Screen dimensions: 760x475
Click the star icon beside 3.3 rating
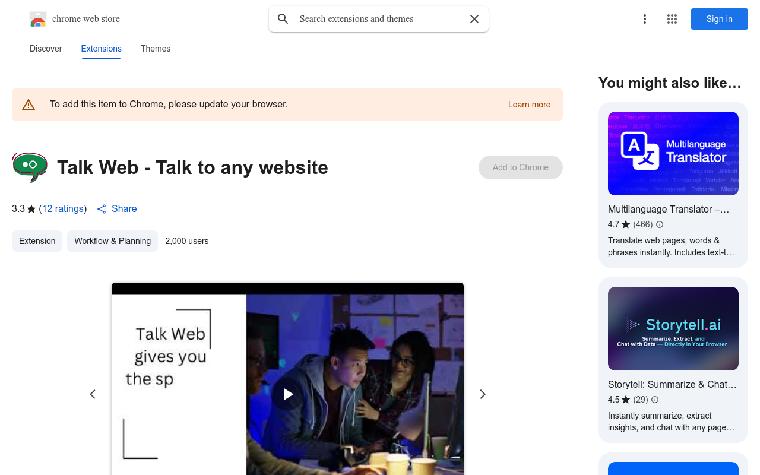tap(31, 209)
